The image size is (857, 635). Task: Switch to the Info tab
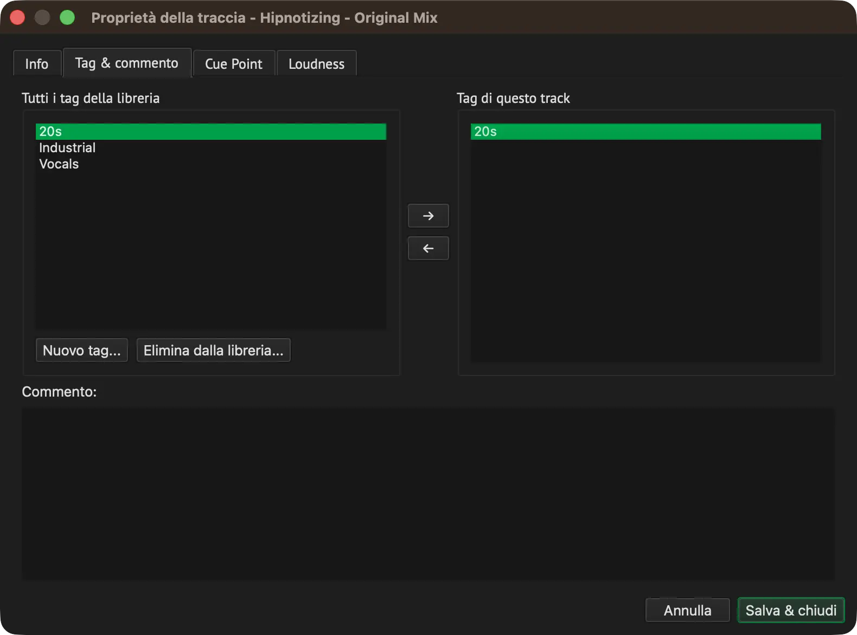coord(37,63)
